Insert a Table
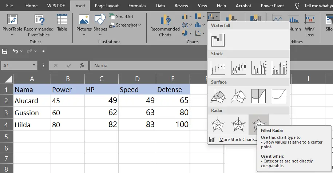The width and height of the screenshot is (333, 173). click(x=62, y=23)
